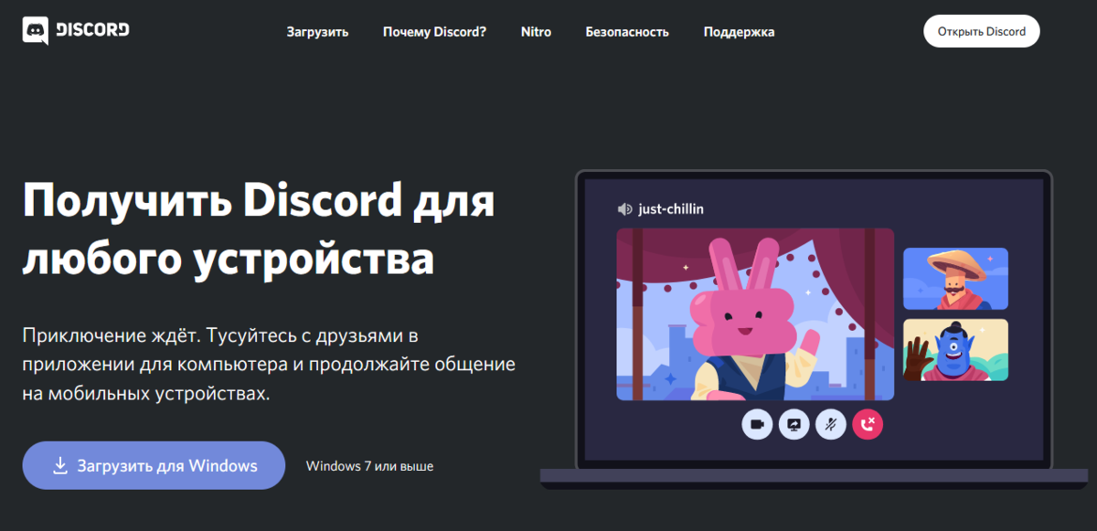Open the Поддержка navigation item
The height and width of the screenshot is (531, 1097).
pos(739,32)
